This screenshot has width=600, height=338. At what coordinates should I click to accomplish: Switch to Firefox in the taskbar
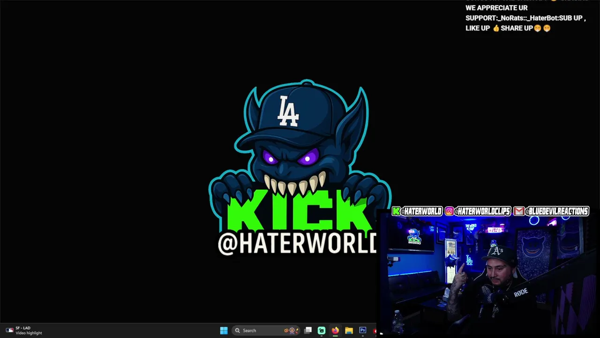tap(335, 330)
